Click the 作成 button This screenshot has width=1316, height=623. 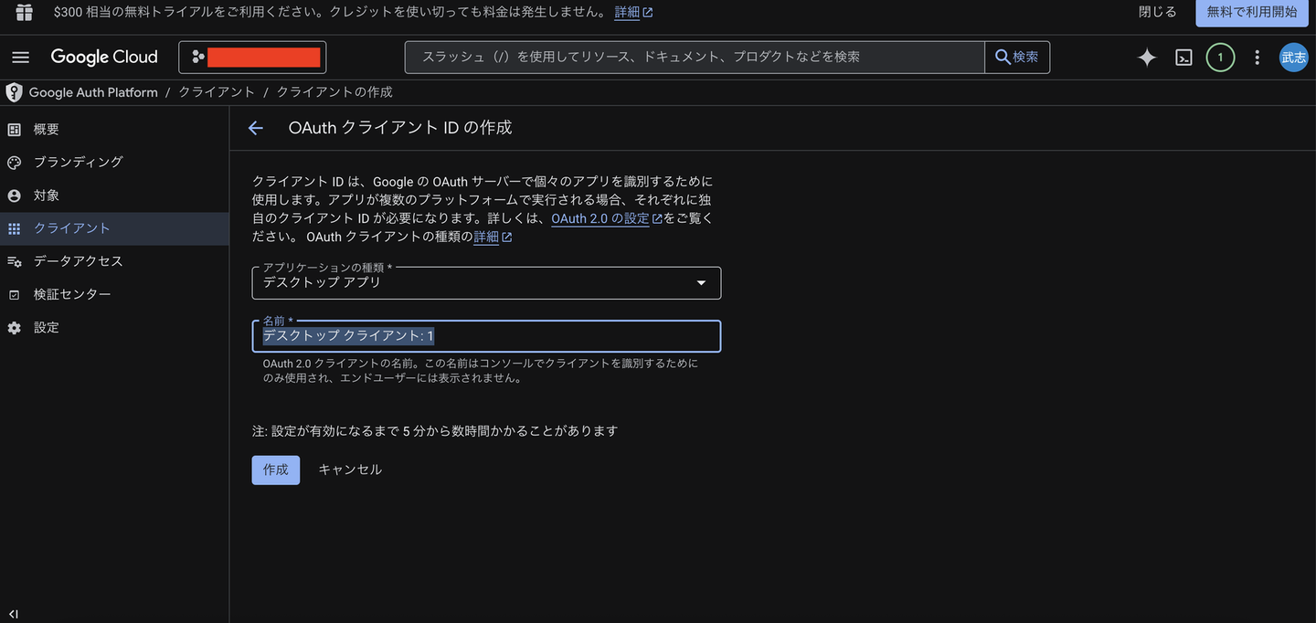[276, 470]
